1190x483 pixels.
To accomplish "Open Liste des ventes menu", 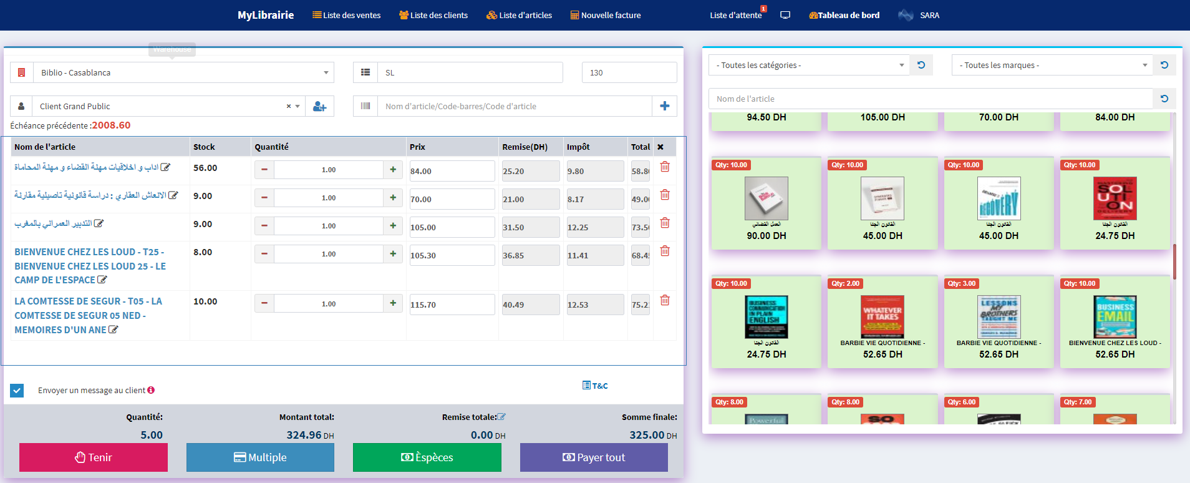I will pos(347,15).
